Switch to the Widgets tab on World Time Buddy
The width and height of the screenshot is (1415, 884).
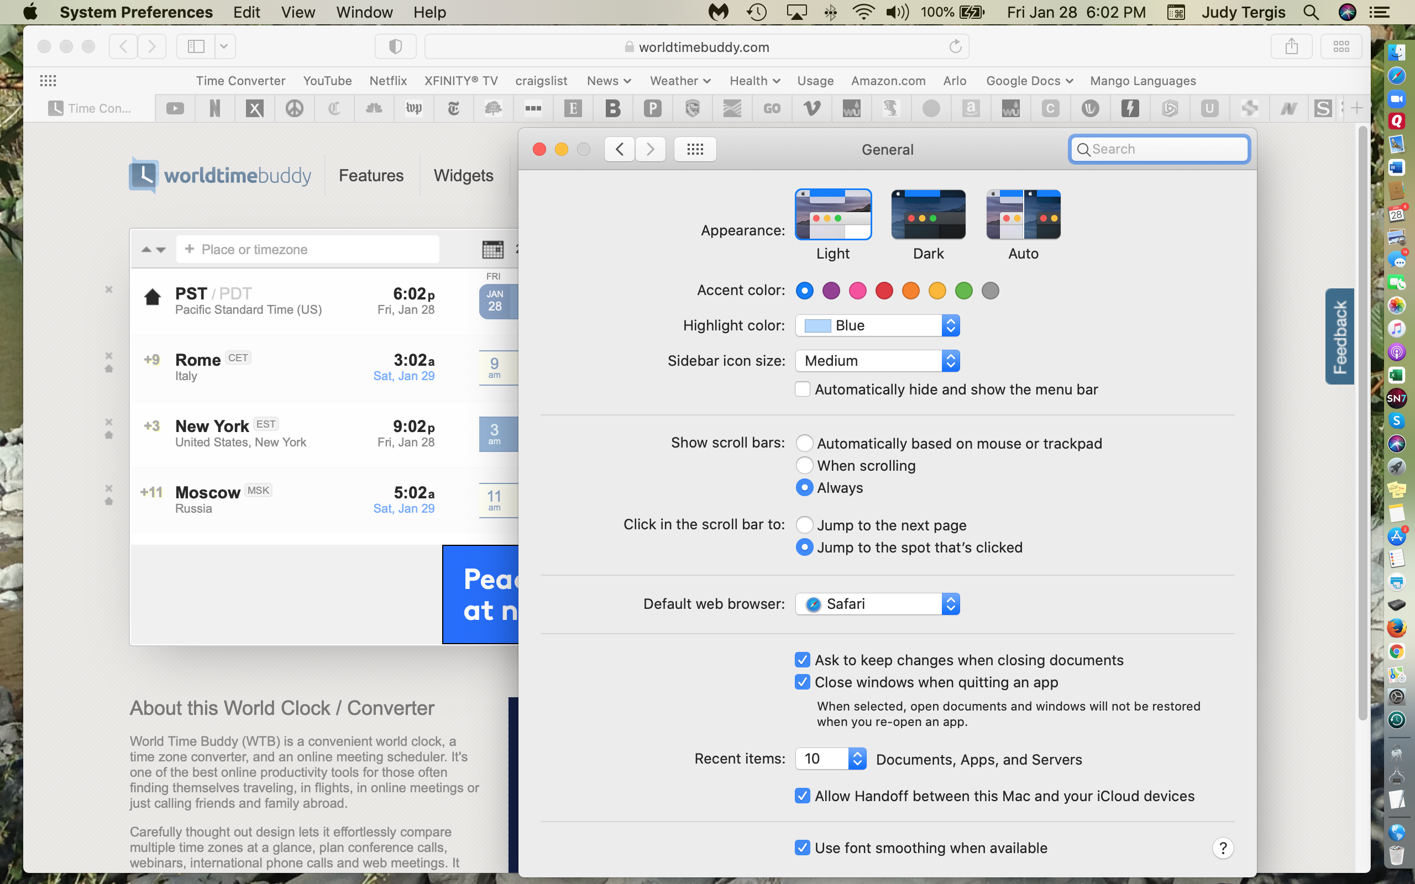[463, 175]
